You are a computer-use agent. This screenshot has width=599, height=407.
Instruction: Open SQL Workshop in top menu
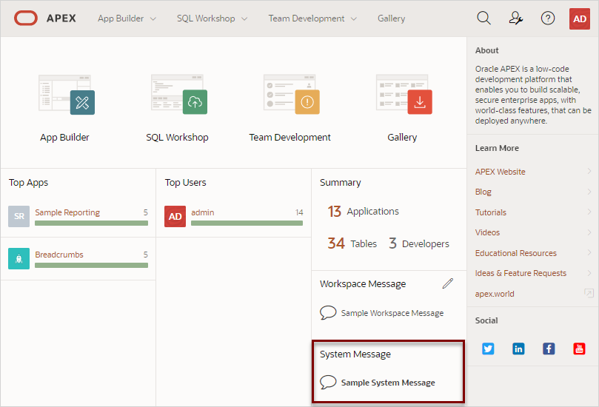pos(206,18)
